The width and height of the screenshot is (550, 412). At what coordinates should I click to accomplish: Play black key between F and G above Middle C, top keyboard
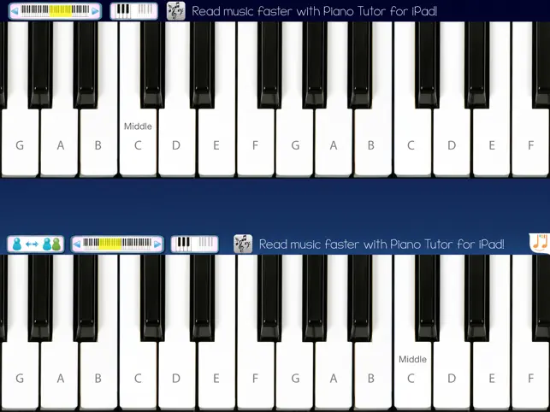[269, 65]
